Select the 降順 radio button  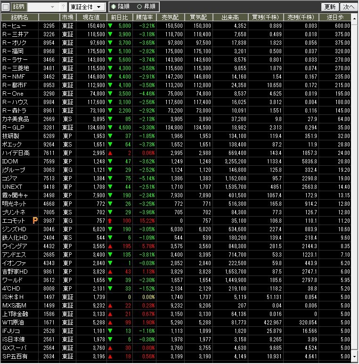(x=114, y=7)
